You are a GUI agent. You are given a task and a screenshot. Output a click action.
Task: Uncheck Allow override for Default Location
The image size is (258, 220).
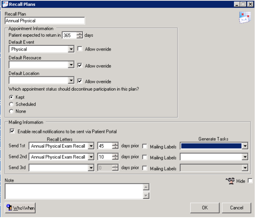(x=80, y=81)
